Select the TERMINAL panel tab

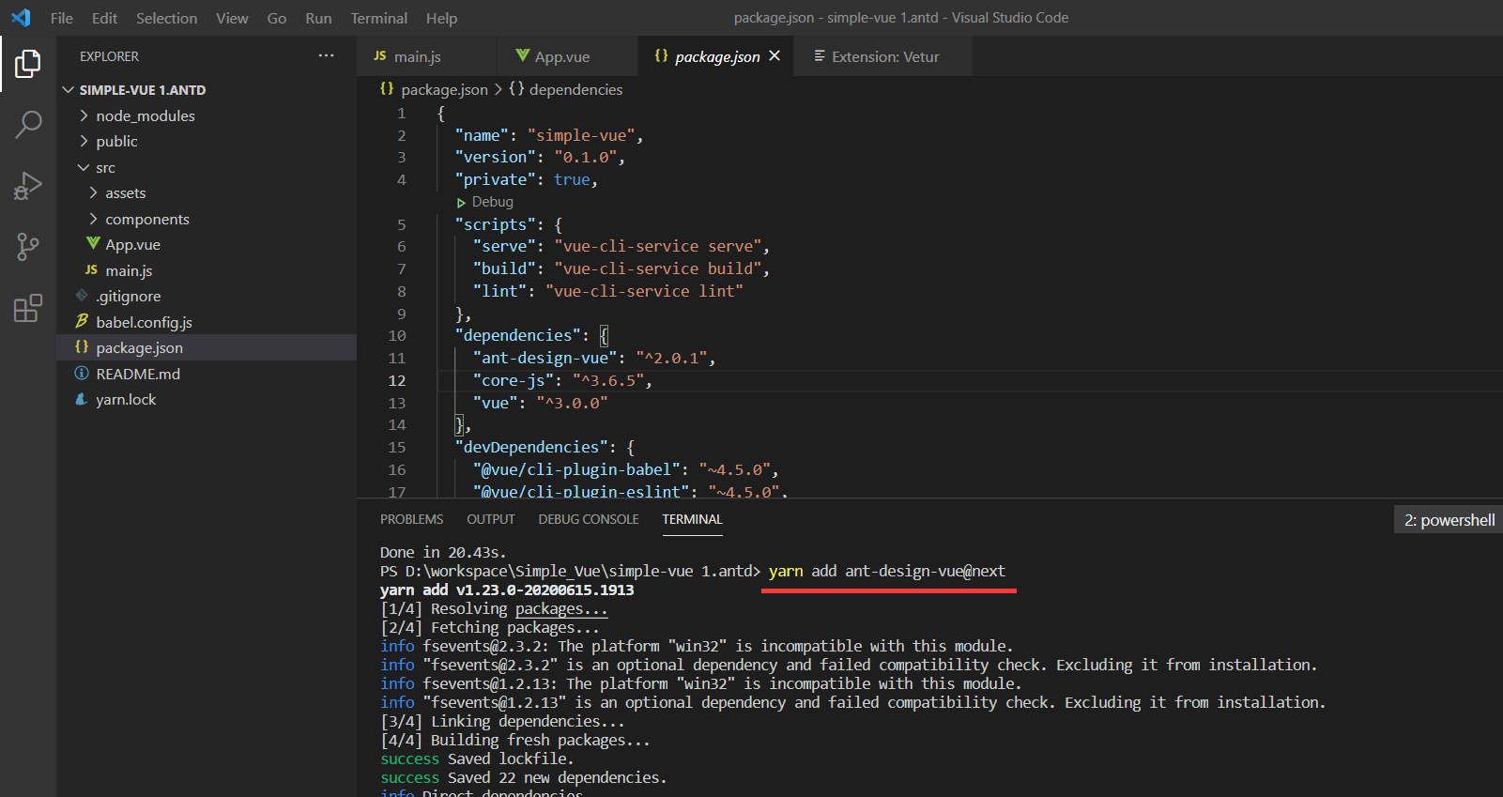[x=692, y=519]
